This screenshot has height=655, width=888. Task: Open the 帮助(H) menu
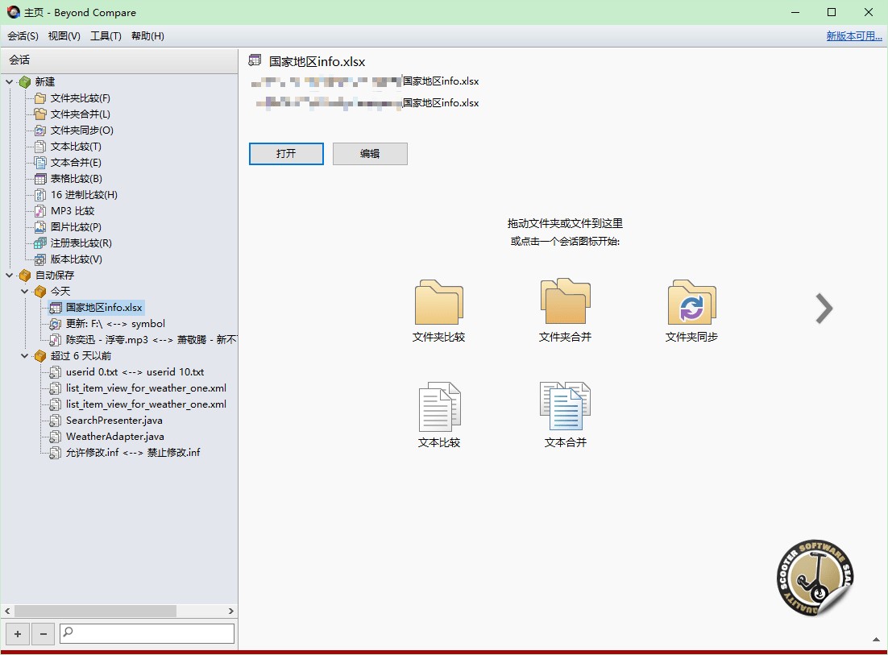click(147, 36)
